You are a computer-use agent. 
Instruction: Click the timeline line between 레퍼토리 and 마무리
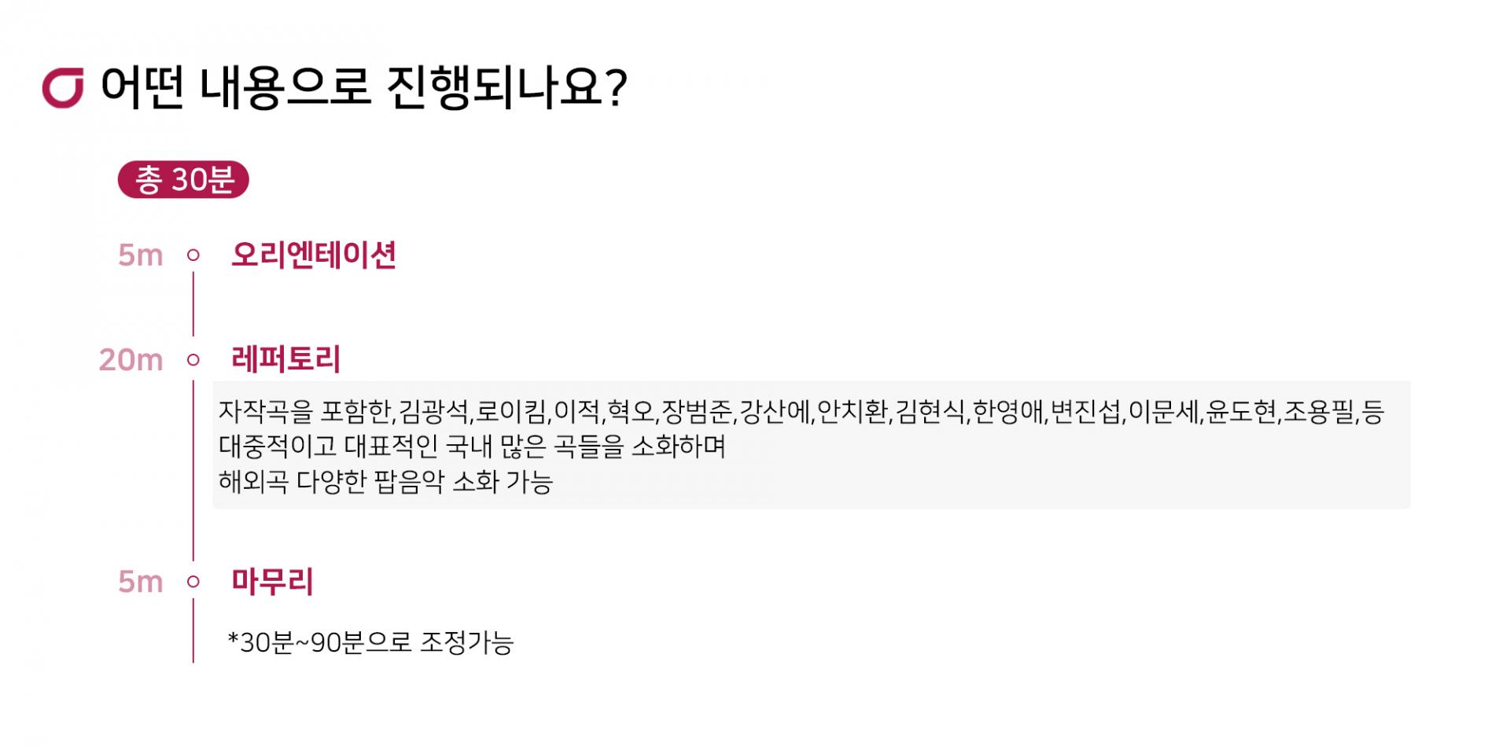(193, 470)
